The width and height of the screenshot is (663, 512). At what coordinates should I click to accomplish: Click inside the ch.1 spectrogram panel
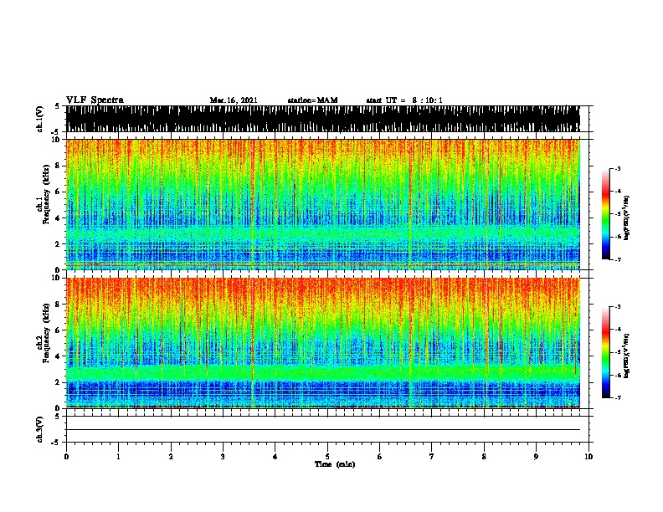point(323,204)
